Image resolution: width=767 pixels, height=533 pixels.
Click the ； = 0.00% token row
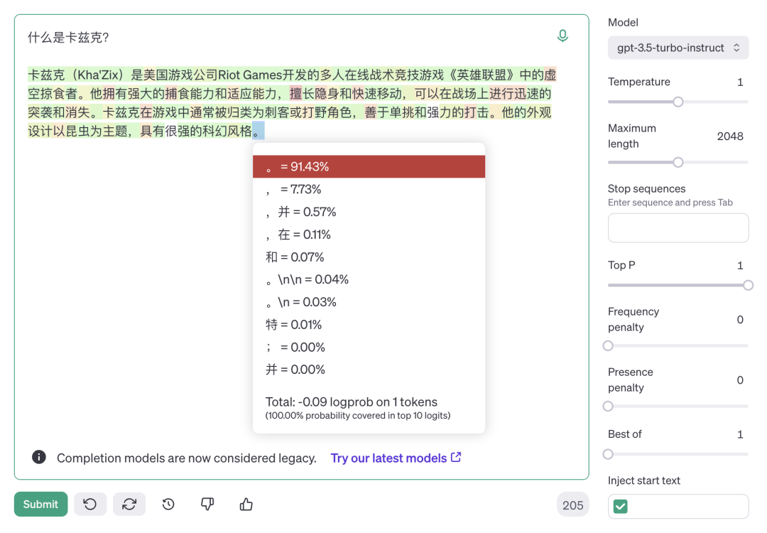pyautogui.click(x=369, y=347)
